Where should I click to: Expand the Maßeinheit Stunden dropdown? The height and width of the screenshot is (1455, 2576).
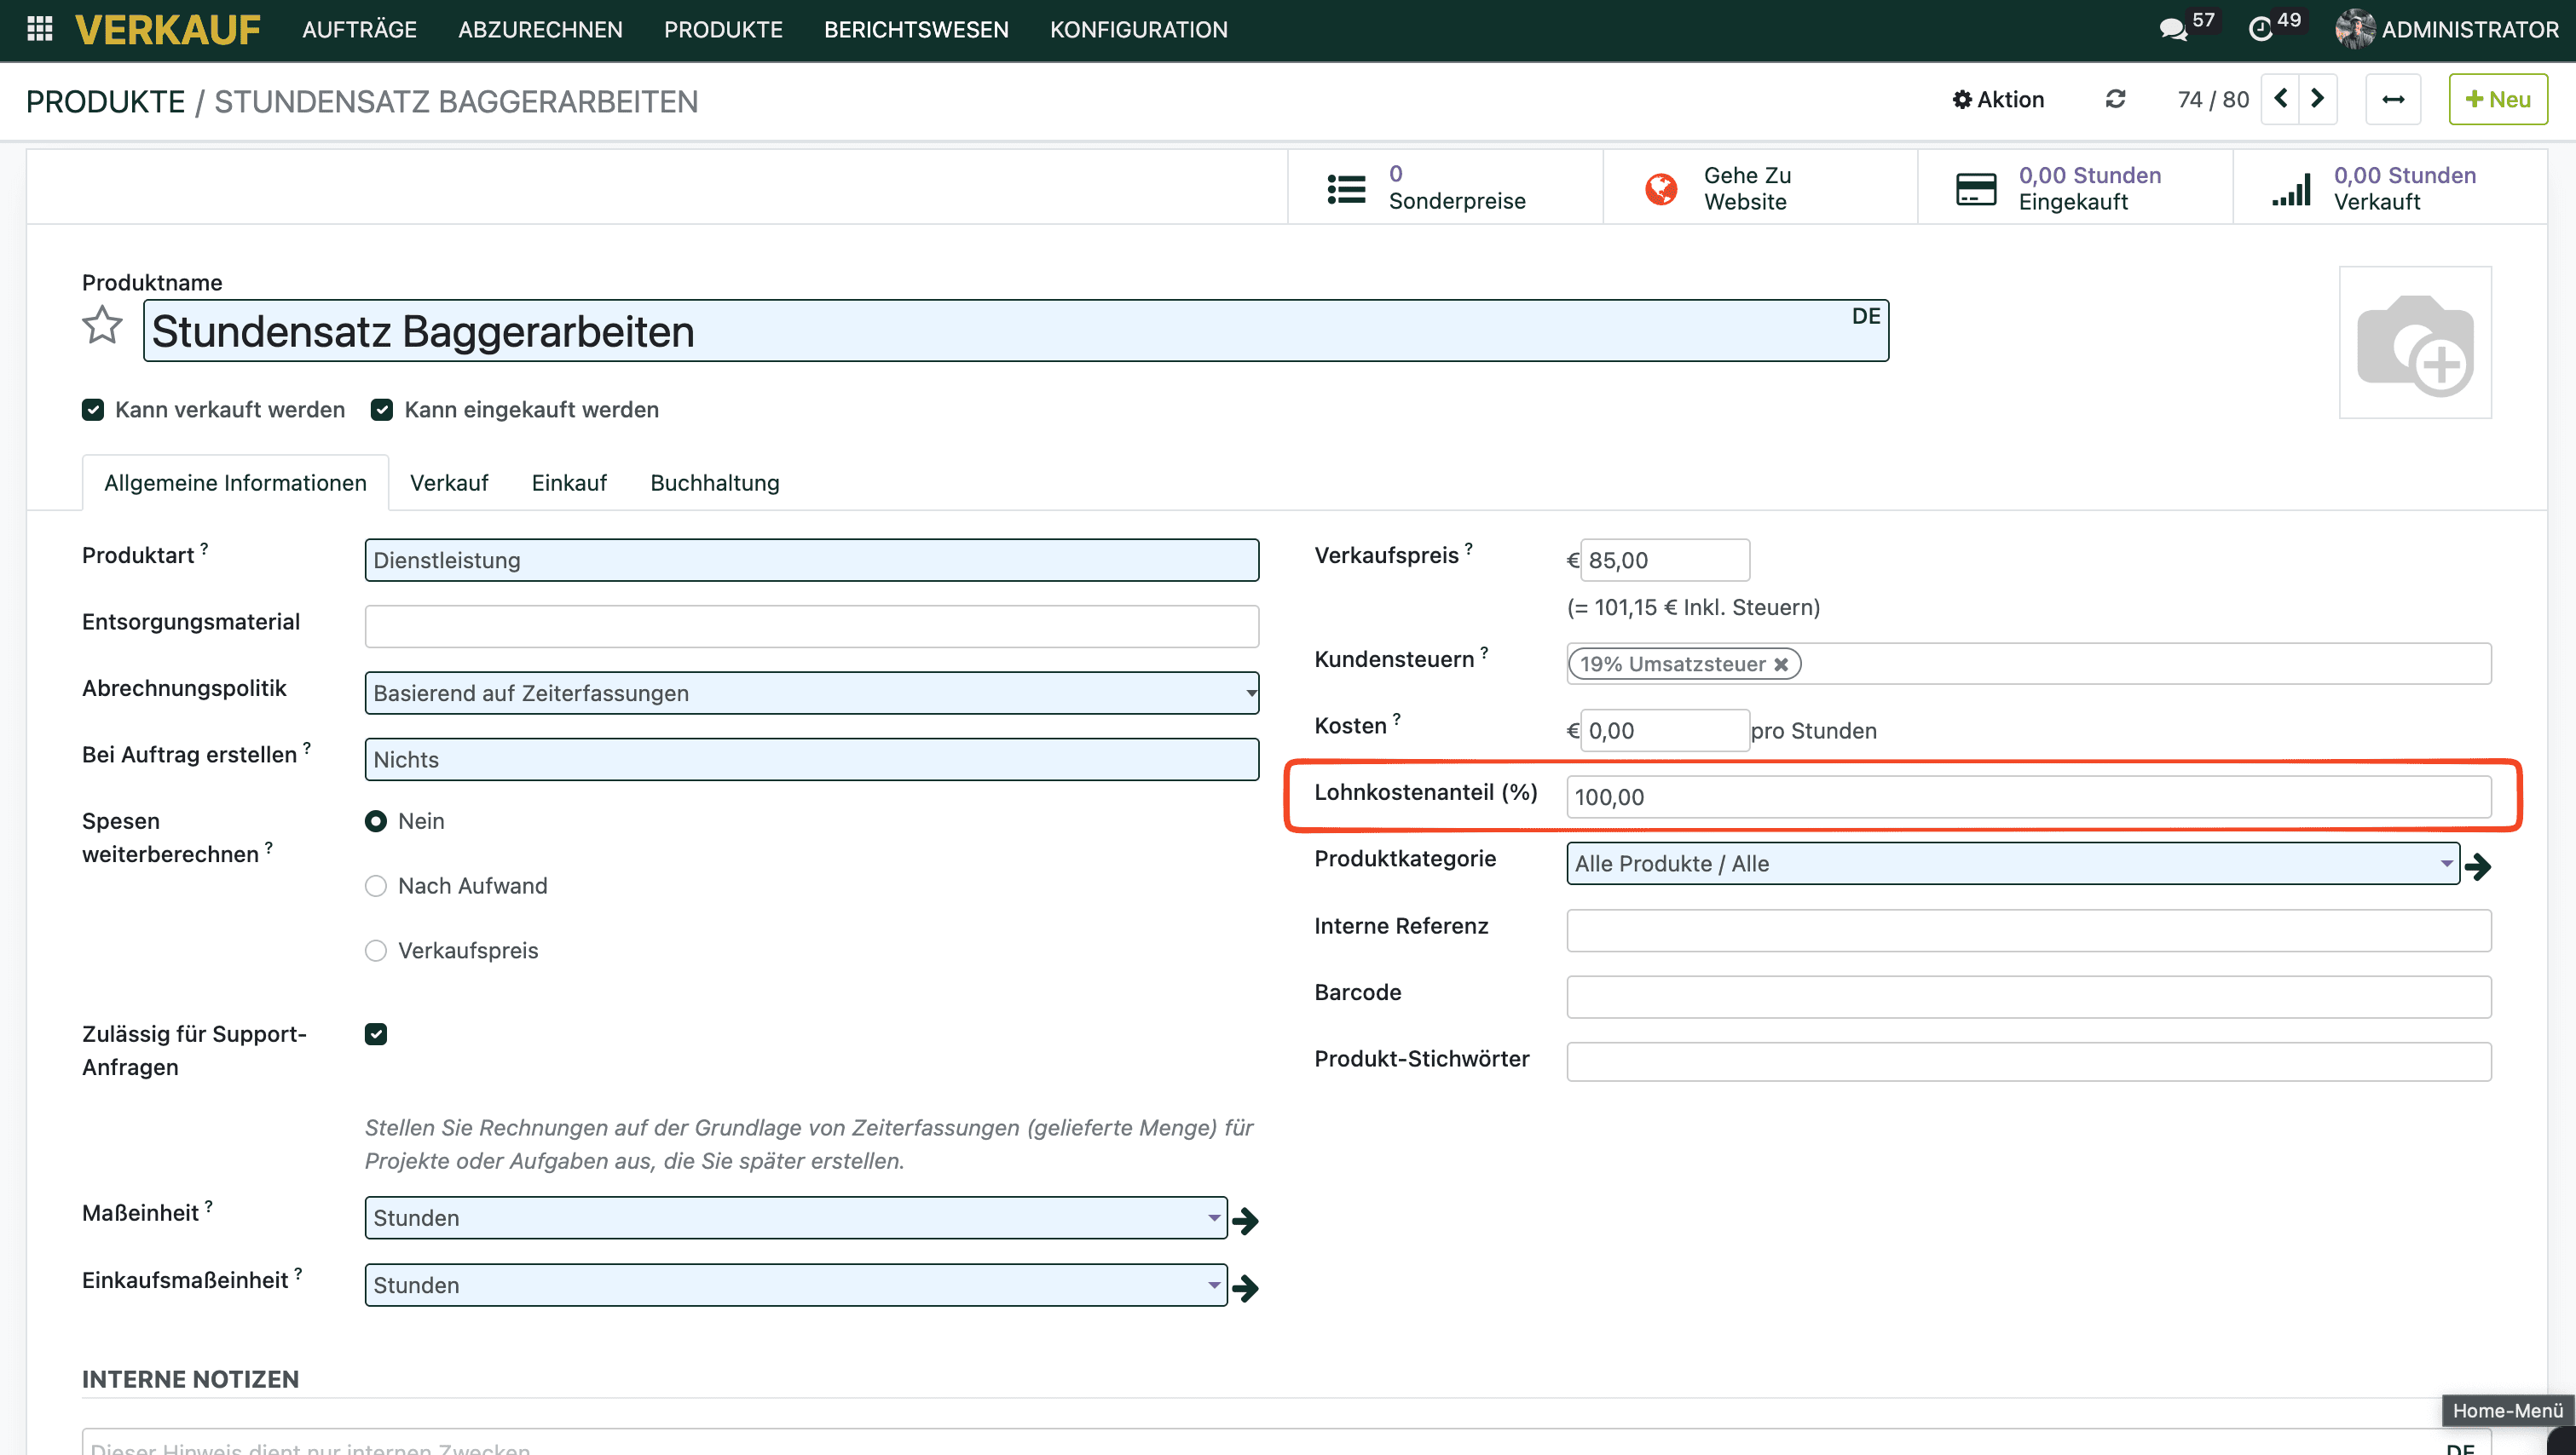click(796, 1218)
